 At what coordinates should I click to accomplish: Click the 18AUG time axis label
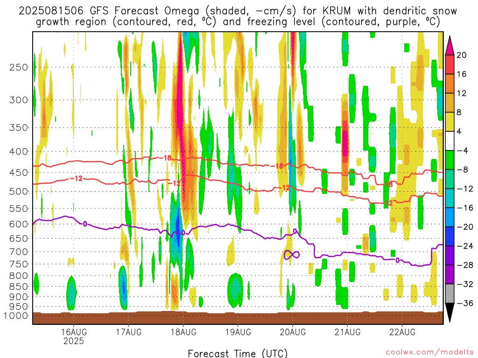coord(183,332)
